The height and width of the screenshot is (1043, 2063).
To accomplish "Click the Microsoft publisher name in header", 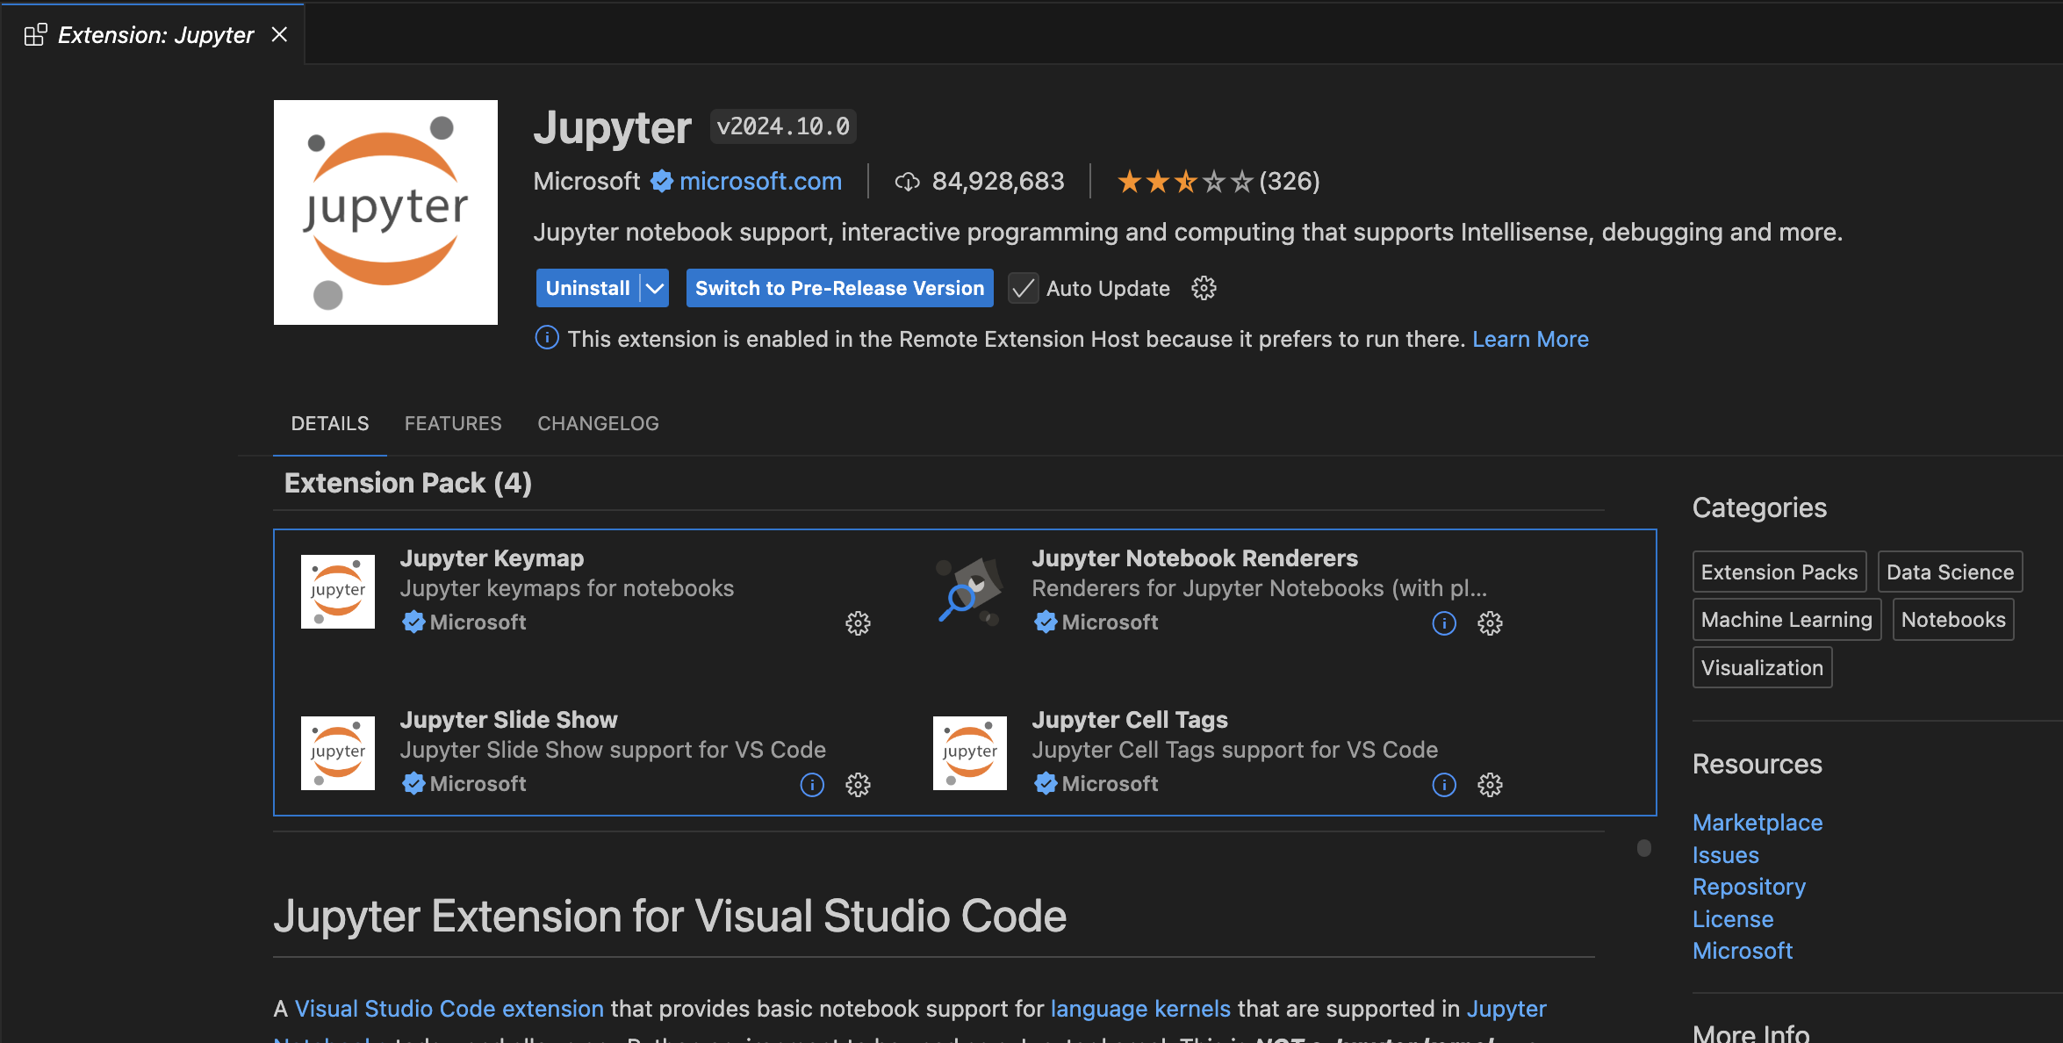I will pos(586,182).
